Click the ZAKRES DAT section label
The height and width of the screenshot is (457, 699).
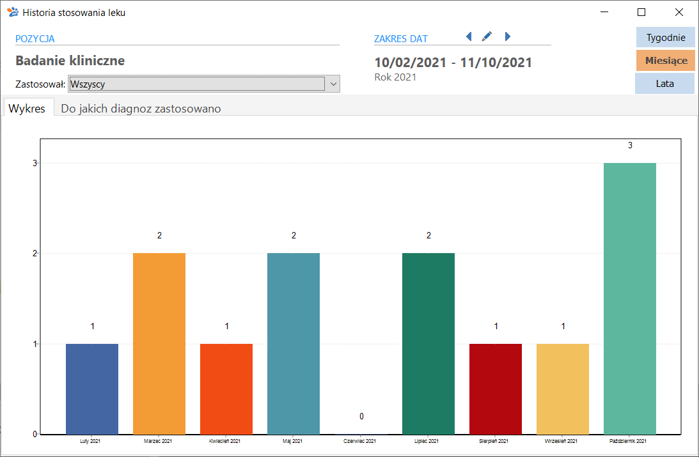pyautogui.click(x=401, y=39)
